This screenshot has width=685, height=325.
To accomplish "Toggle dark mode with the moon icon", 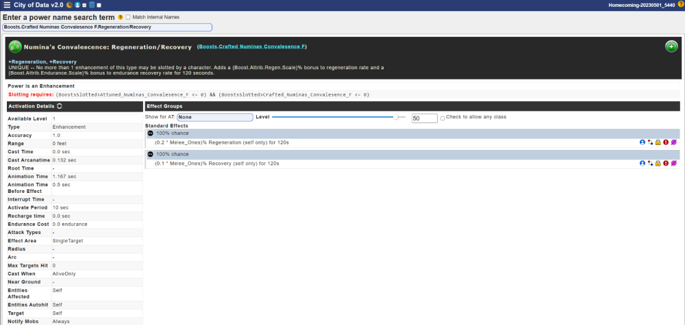I will (x=69, y=5).
